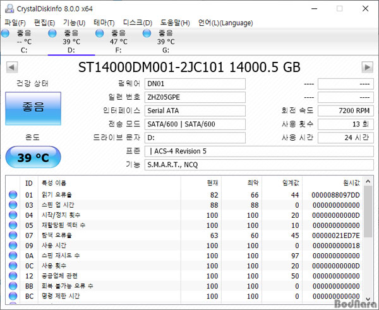Click scroll down arrow of SMART list
This screenshot has height=310, width=379.
(x=368, y=299)
